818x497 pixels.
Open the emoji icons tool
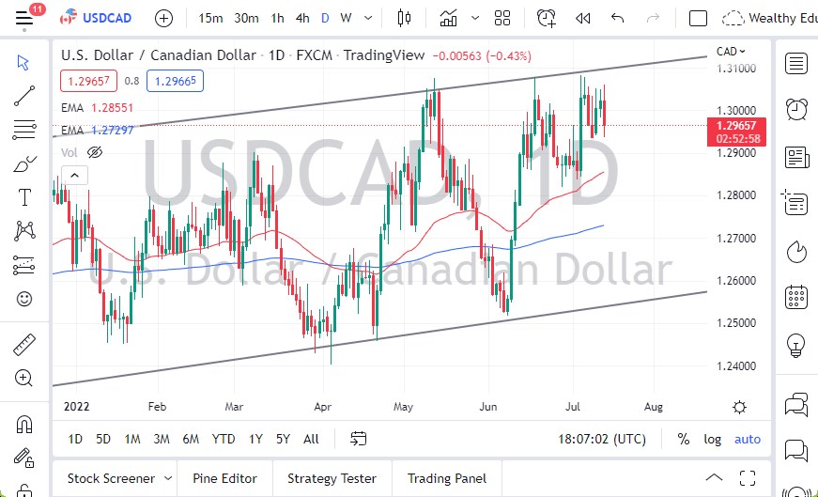tap(24, 299)
